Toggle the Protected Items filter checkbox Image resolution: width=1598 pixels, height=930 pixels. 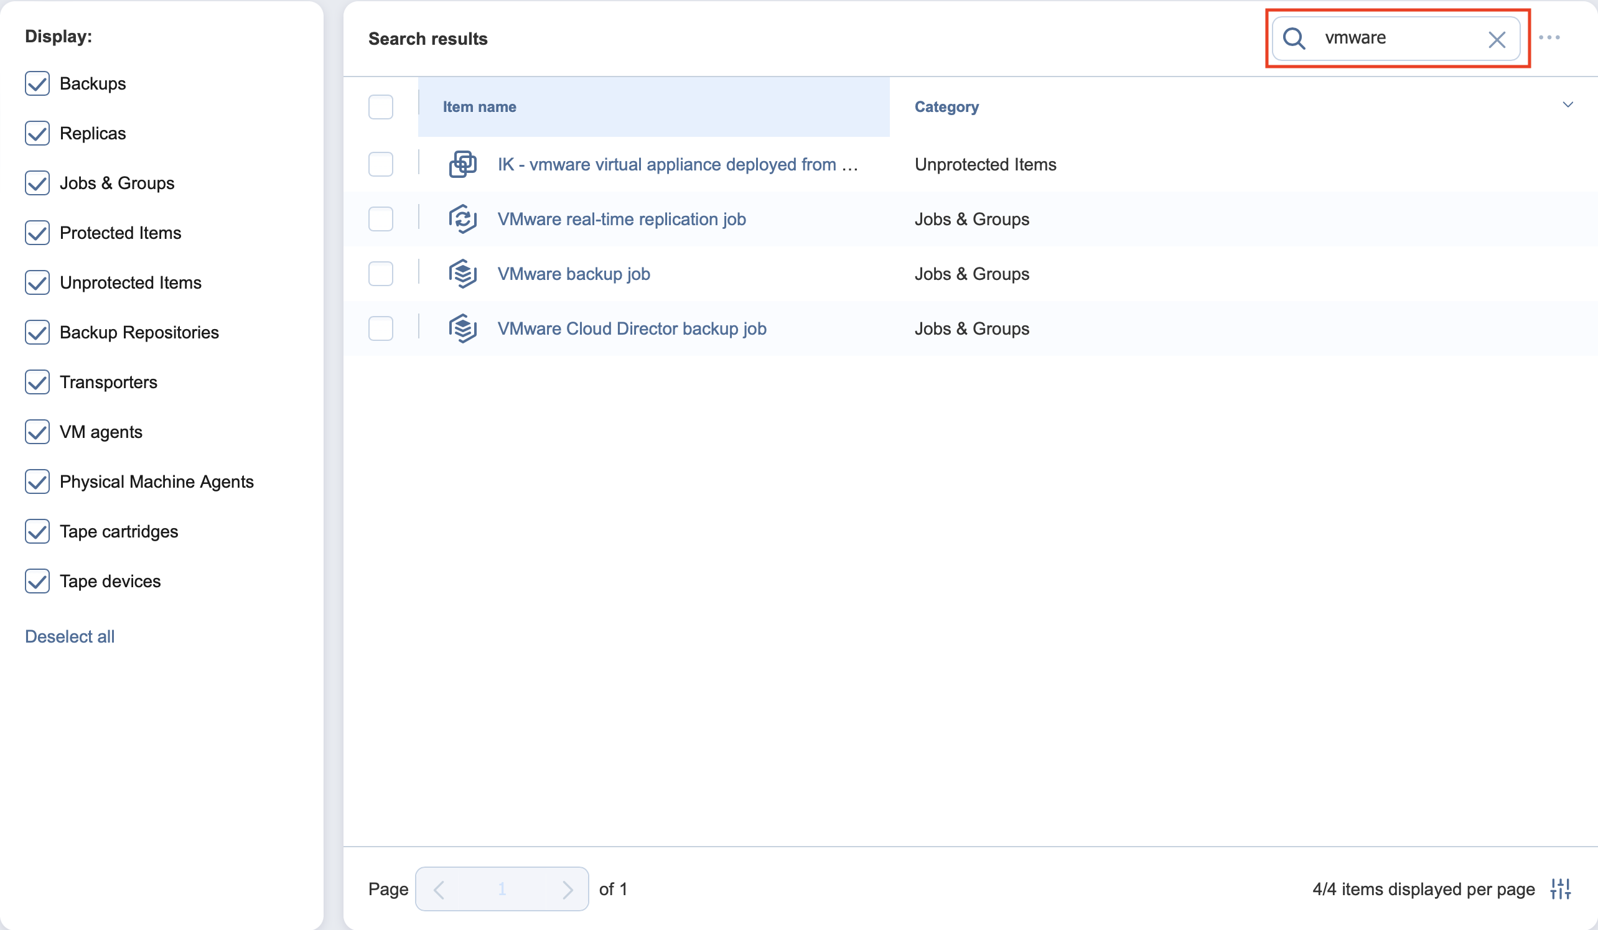[37, 233]
